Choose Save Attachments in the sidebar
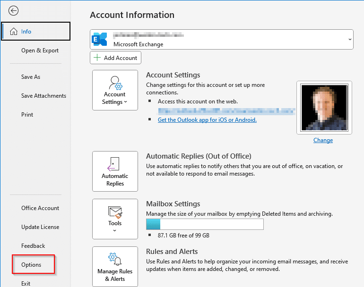364x287 pixels. tap(43, 96)
